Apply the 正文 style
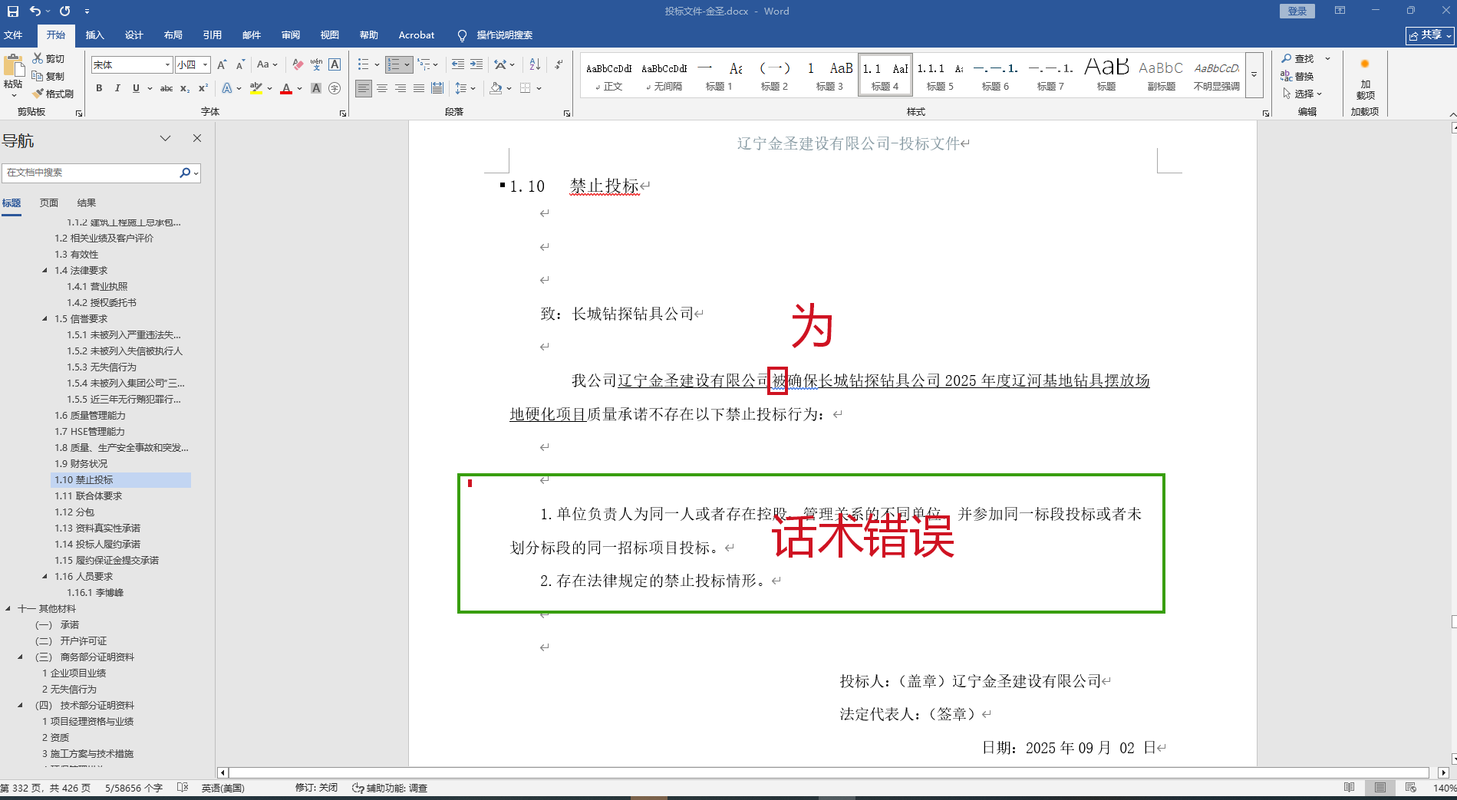 pyautogui.click(x=608, y=75)
